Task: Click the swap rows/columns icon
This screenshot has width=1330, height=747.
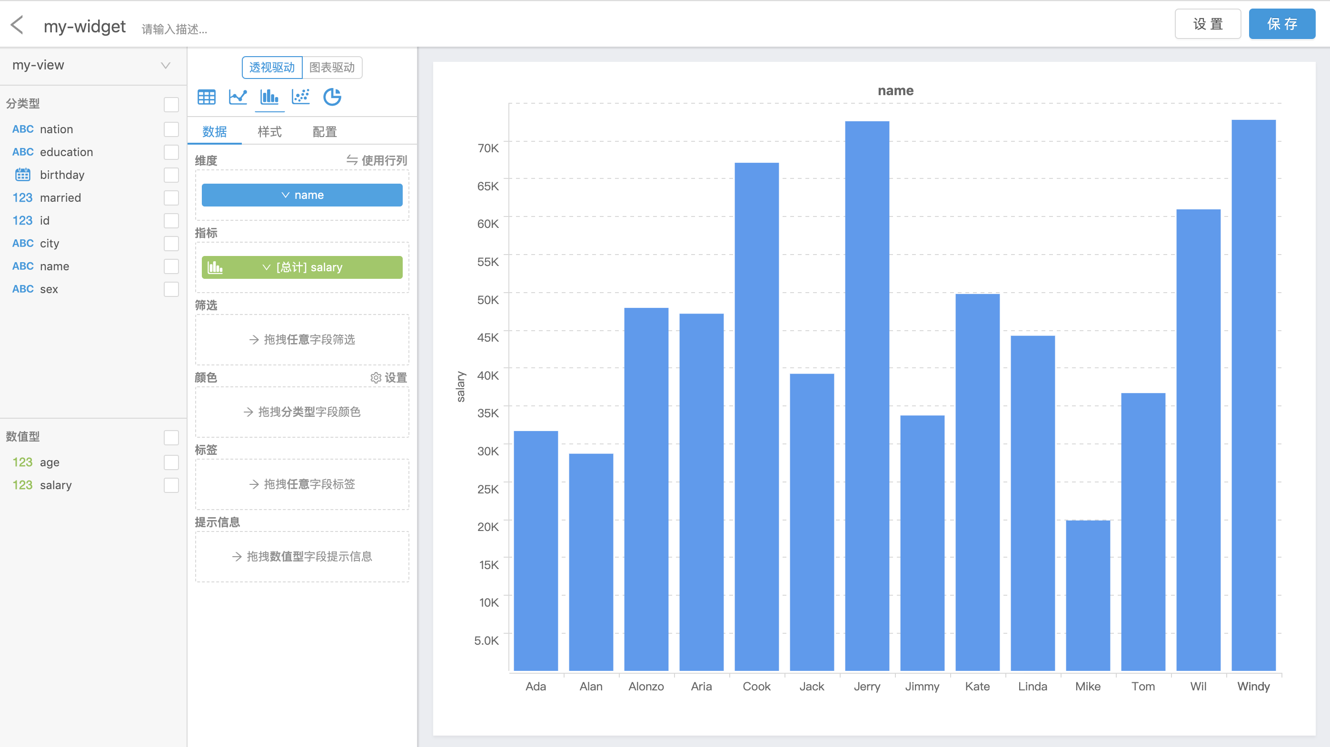Action: [352, 160]
